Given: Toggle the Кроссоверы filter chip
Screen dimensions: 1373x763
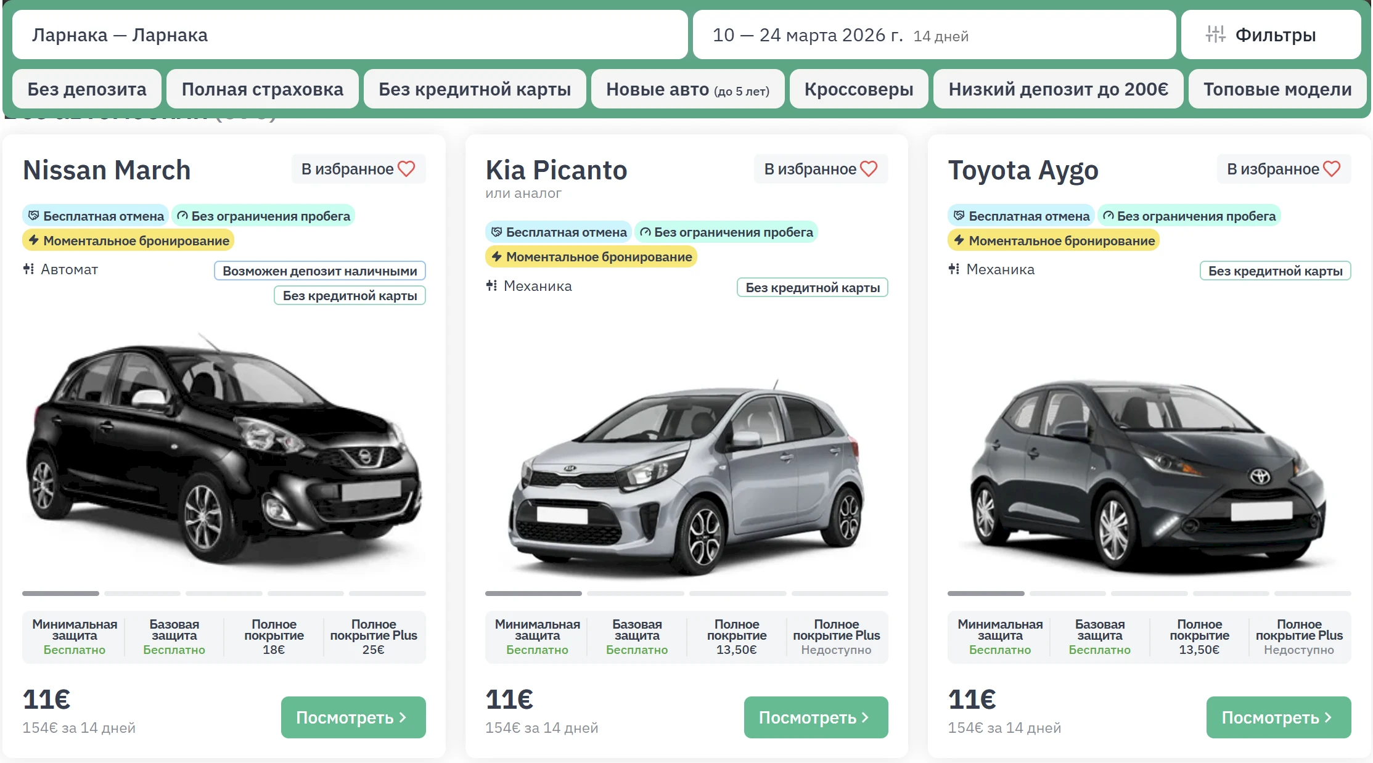Looking at the screenshot, I should point(858,89).
